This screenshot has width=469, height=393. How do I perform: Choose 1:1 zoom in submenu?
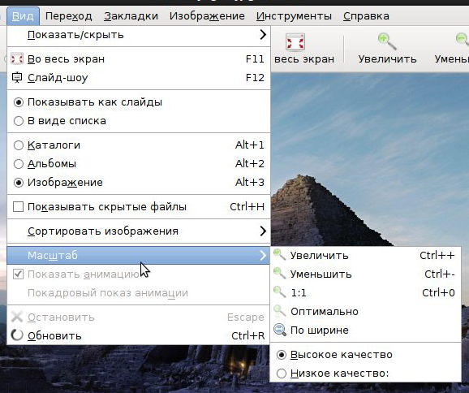coord(365,292)
